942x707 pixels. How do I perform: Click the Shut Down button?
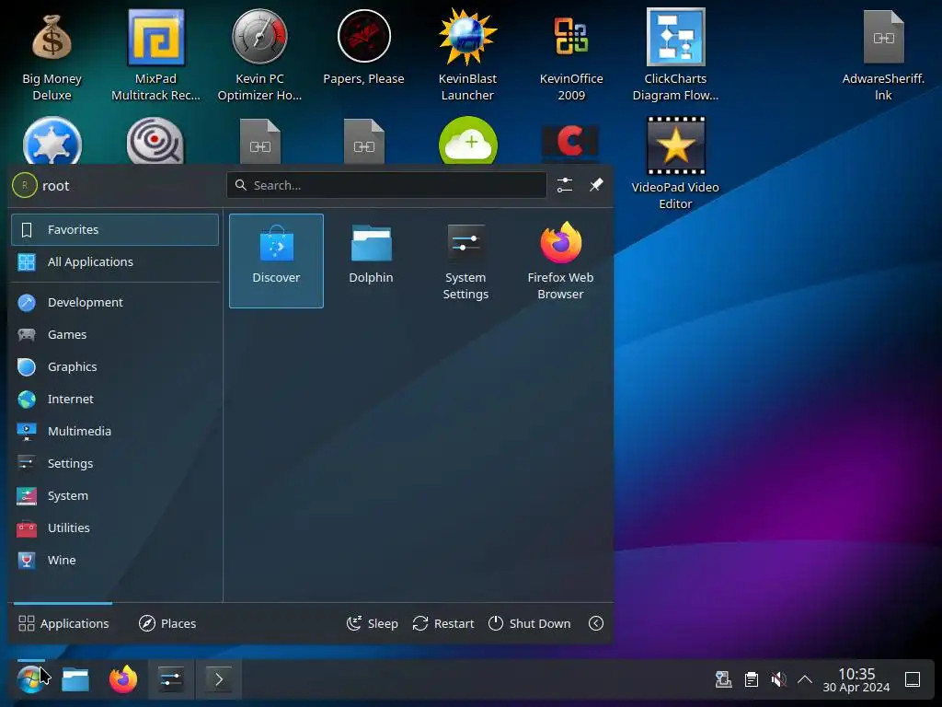pos(529,623)
